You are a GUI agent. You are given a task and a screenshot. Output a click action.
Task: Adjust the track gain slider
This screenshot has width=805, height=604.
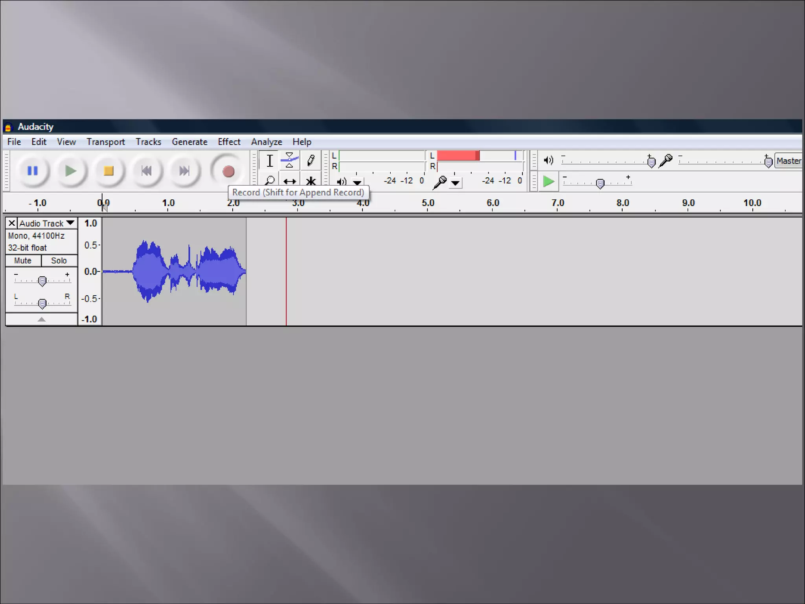click(x=42, y=281)
